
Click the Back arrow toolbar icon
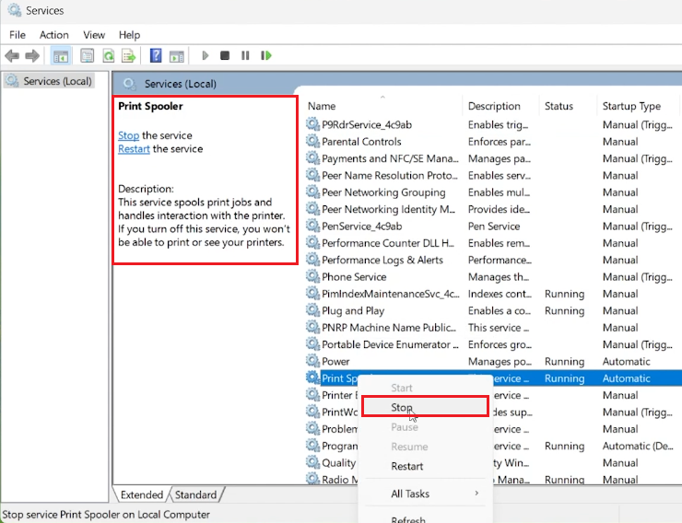tap(12, 56)
